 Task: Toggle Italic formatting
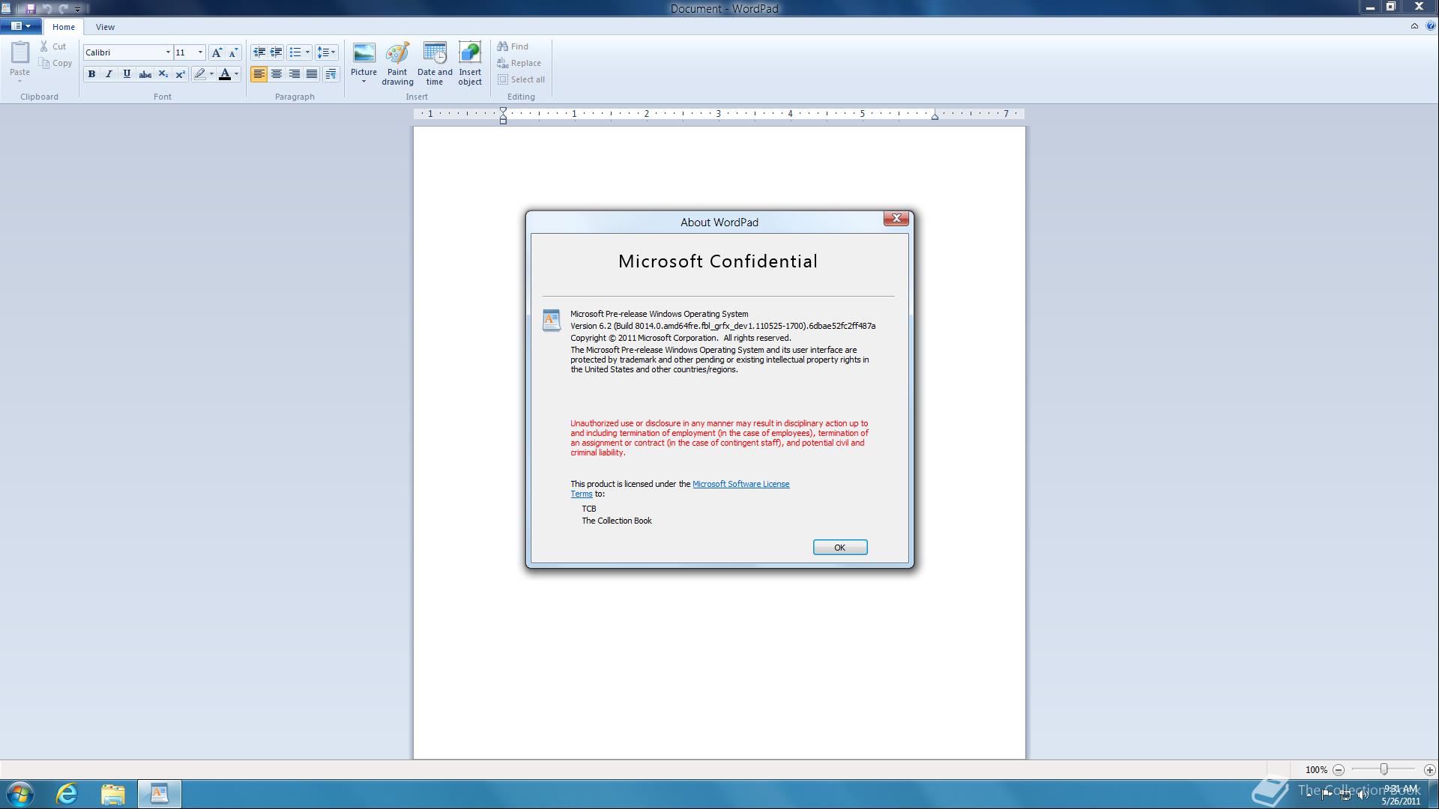pos(109,74)
